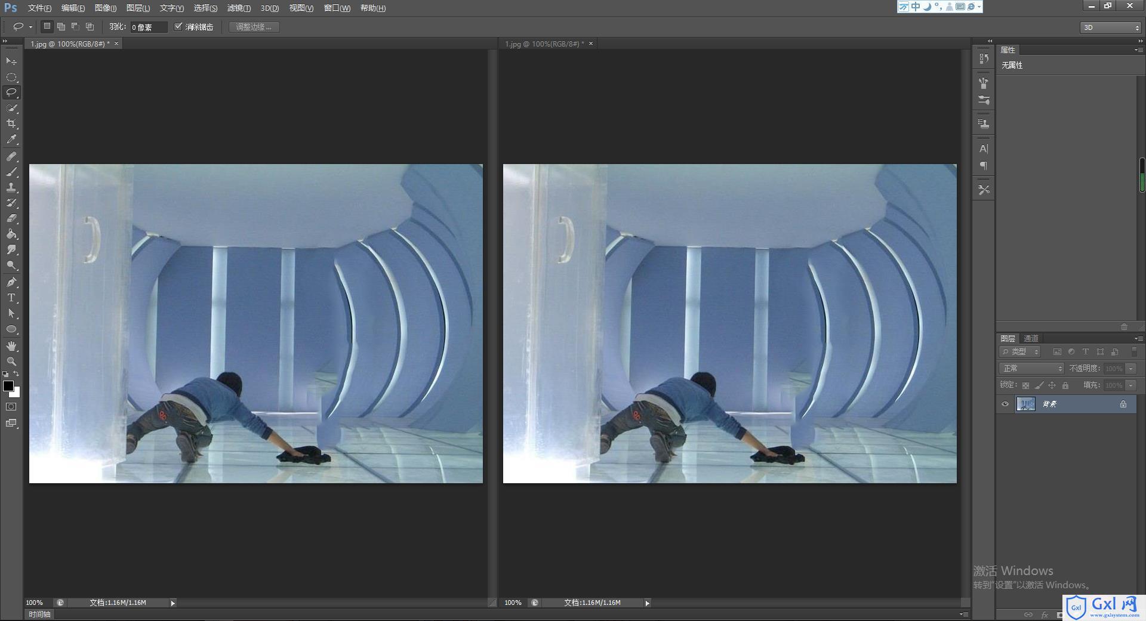Click the background color swatch
The image size is (1146, 621).
click(x=17, y=394)
